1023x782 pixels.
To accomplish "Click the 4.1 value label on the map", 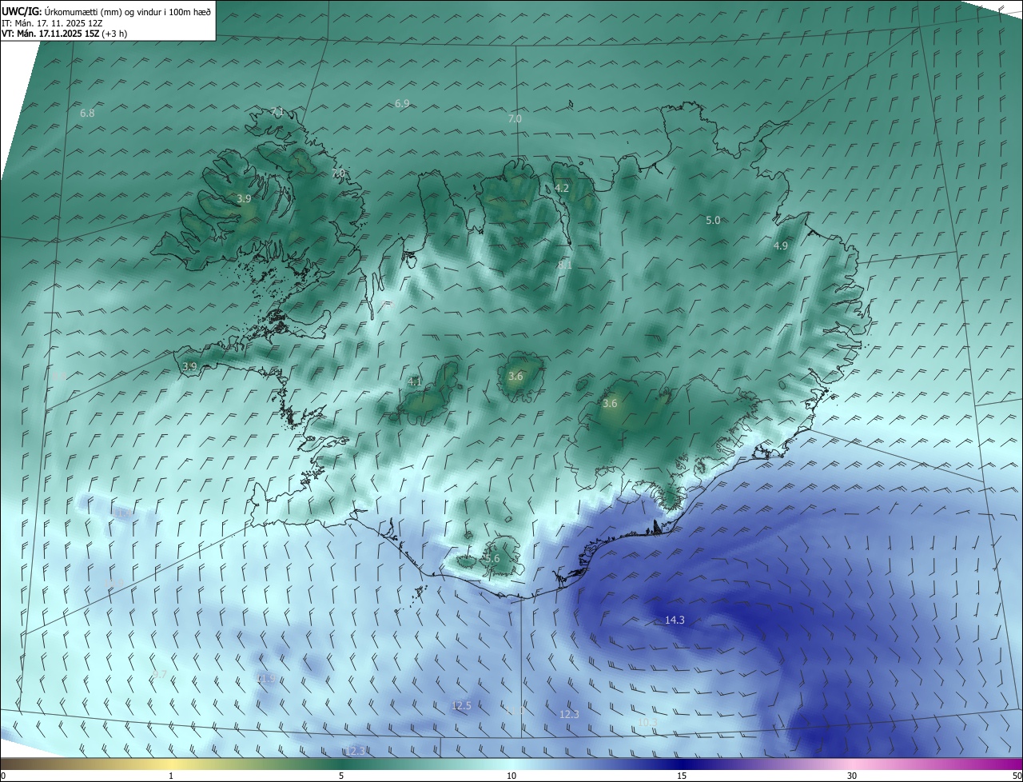I will (x=415, y=382).
